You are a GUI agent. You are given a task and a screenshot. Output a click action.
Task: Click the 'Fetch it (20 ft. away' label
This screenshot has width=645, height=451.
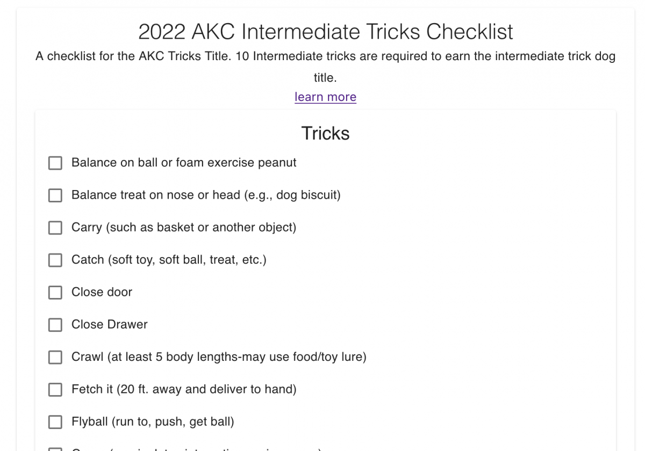coord(184,389)
